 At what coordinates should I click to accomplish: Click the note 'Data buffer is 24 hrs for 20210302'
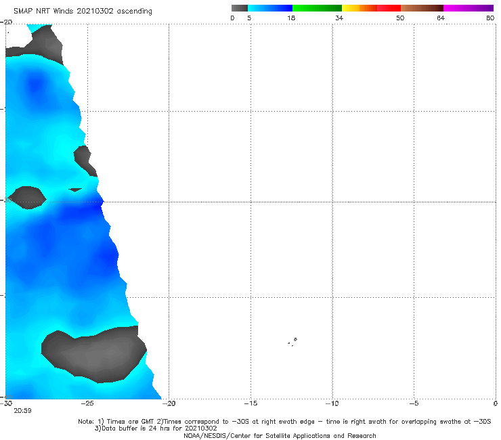[x=156, y=428]
